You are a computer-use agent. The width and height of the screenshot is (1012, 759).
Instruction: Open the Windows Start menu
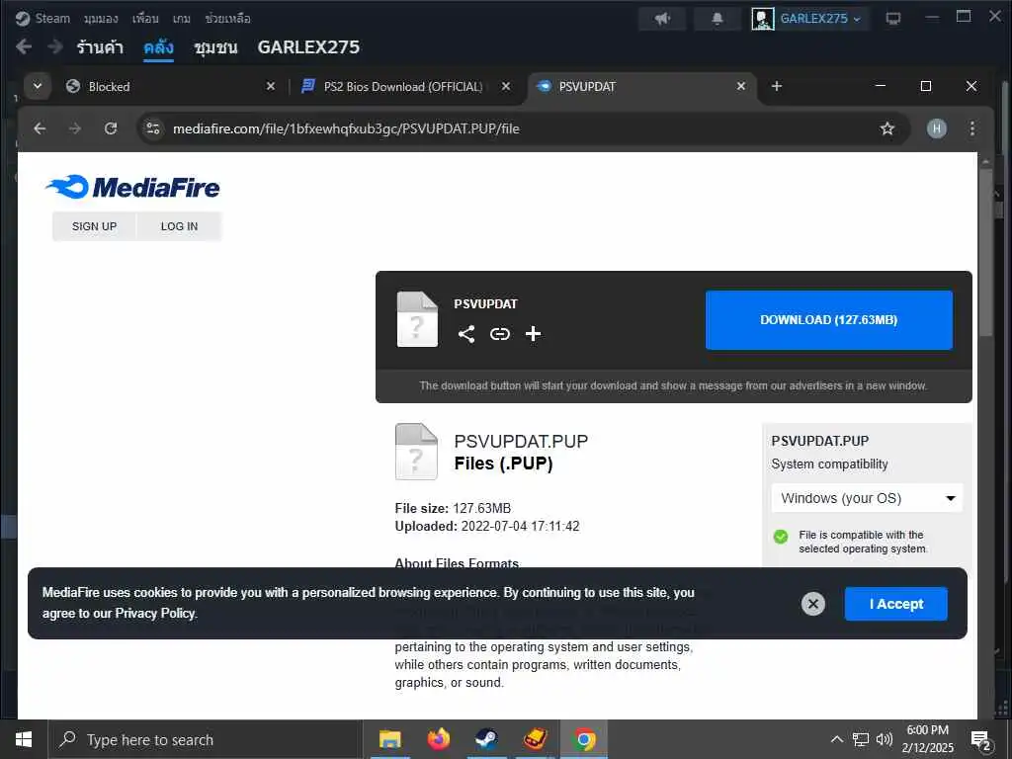pyautogui.click(x=24, y=739)
